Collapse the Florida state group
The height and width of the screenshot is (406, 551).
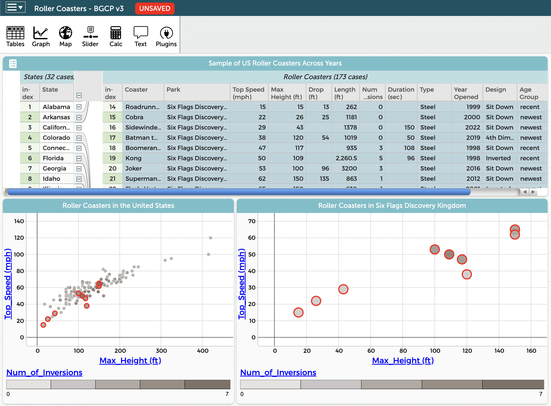point(79,158)
